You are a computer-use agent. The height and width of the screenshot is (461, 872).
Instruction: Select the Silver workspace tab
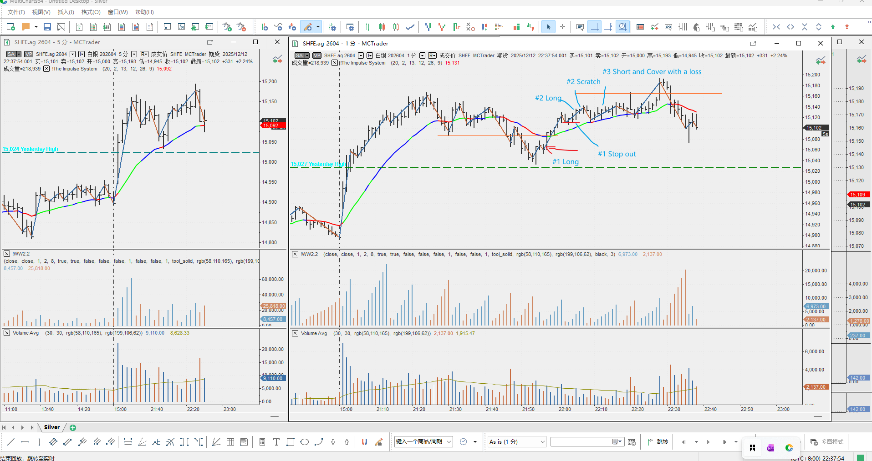52,427
